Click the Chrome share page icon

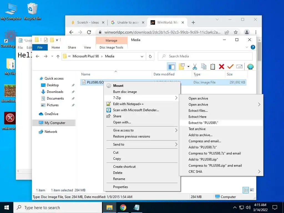tap(227, 32)
